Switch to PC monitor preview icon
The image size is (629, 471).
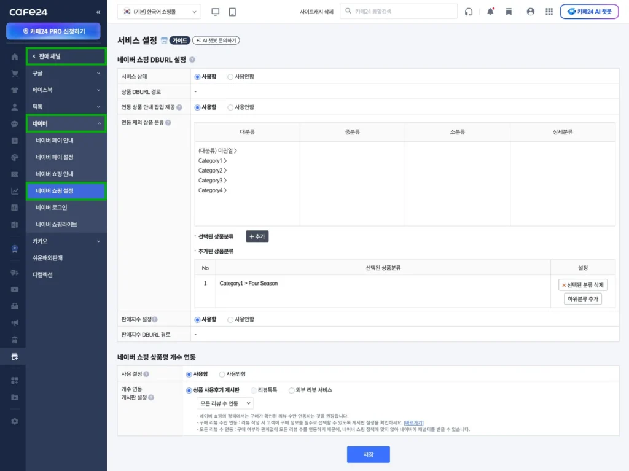click(x=215, y=12)
